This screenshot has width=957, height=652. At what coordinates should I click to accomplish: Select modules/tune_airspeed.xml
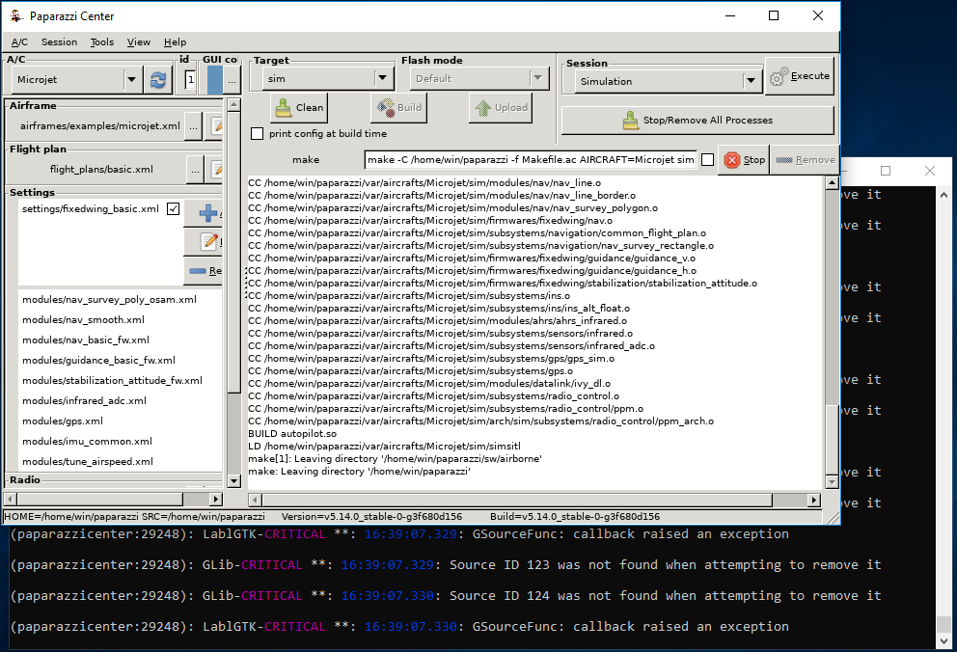[87, 461]
